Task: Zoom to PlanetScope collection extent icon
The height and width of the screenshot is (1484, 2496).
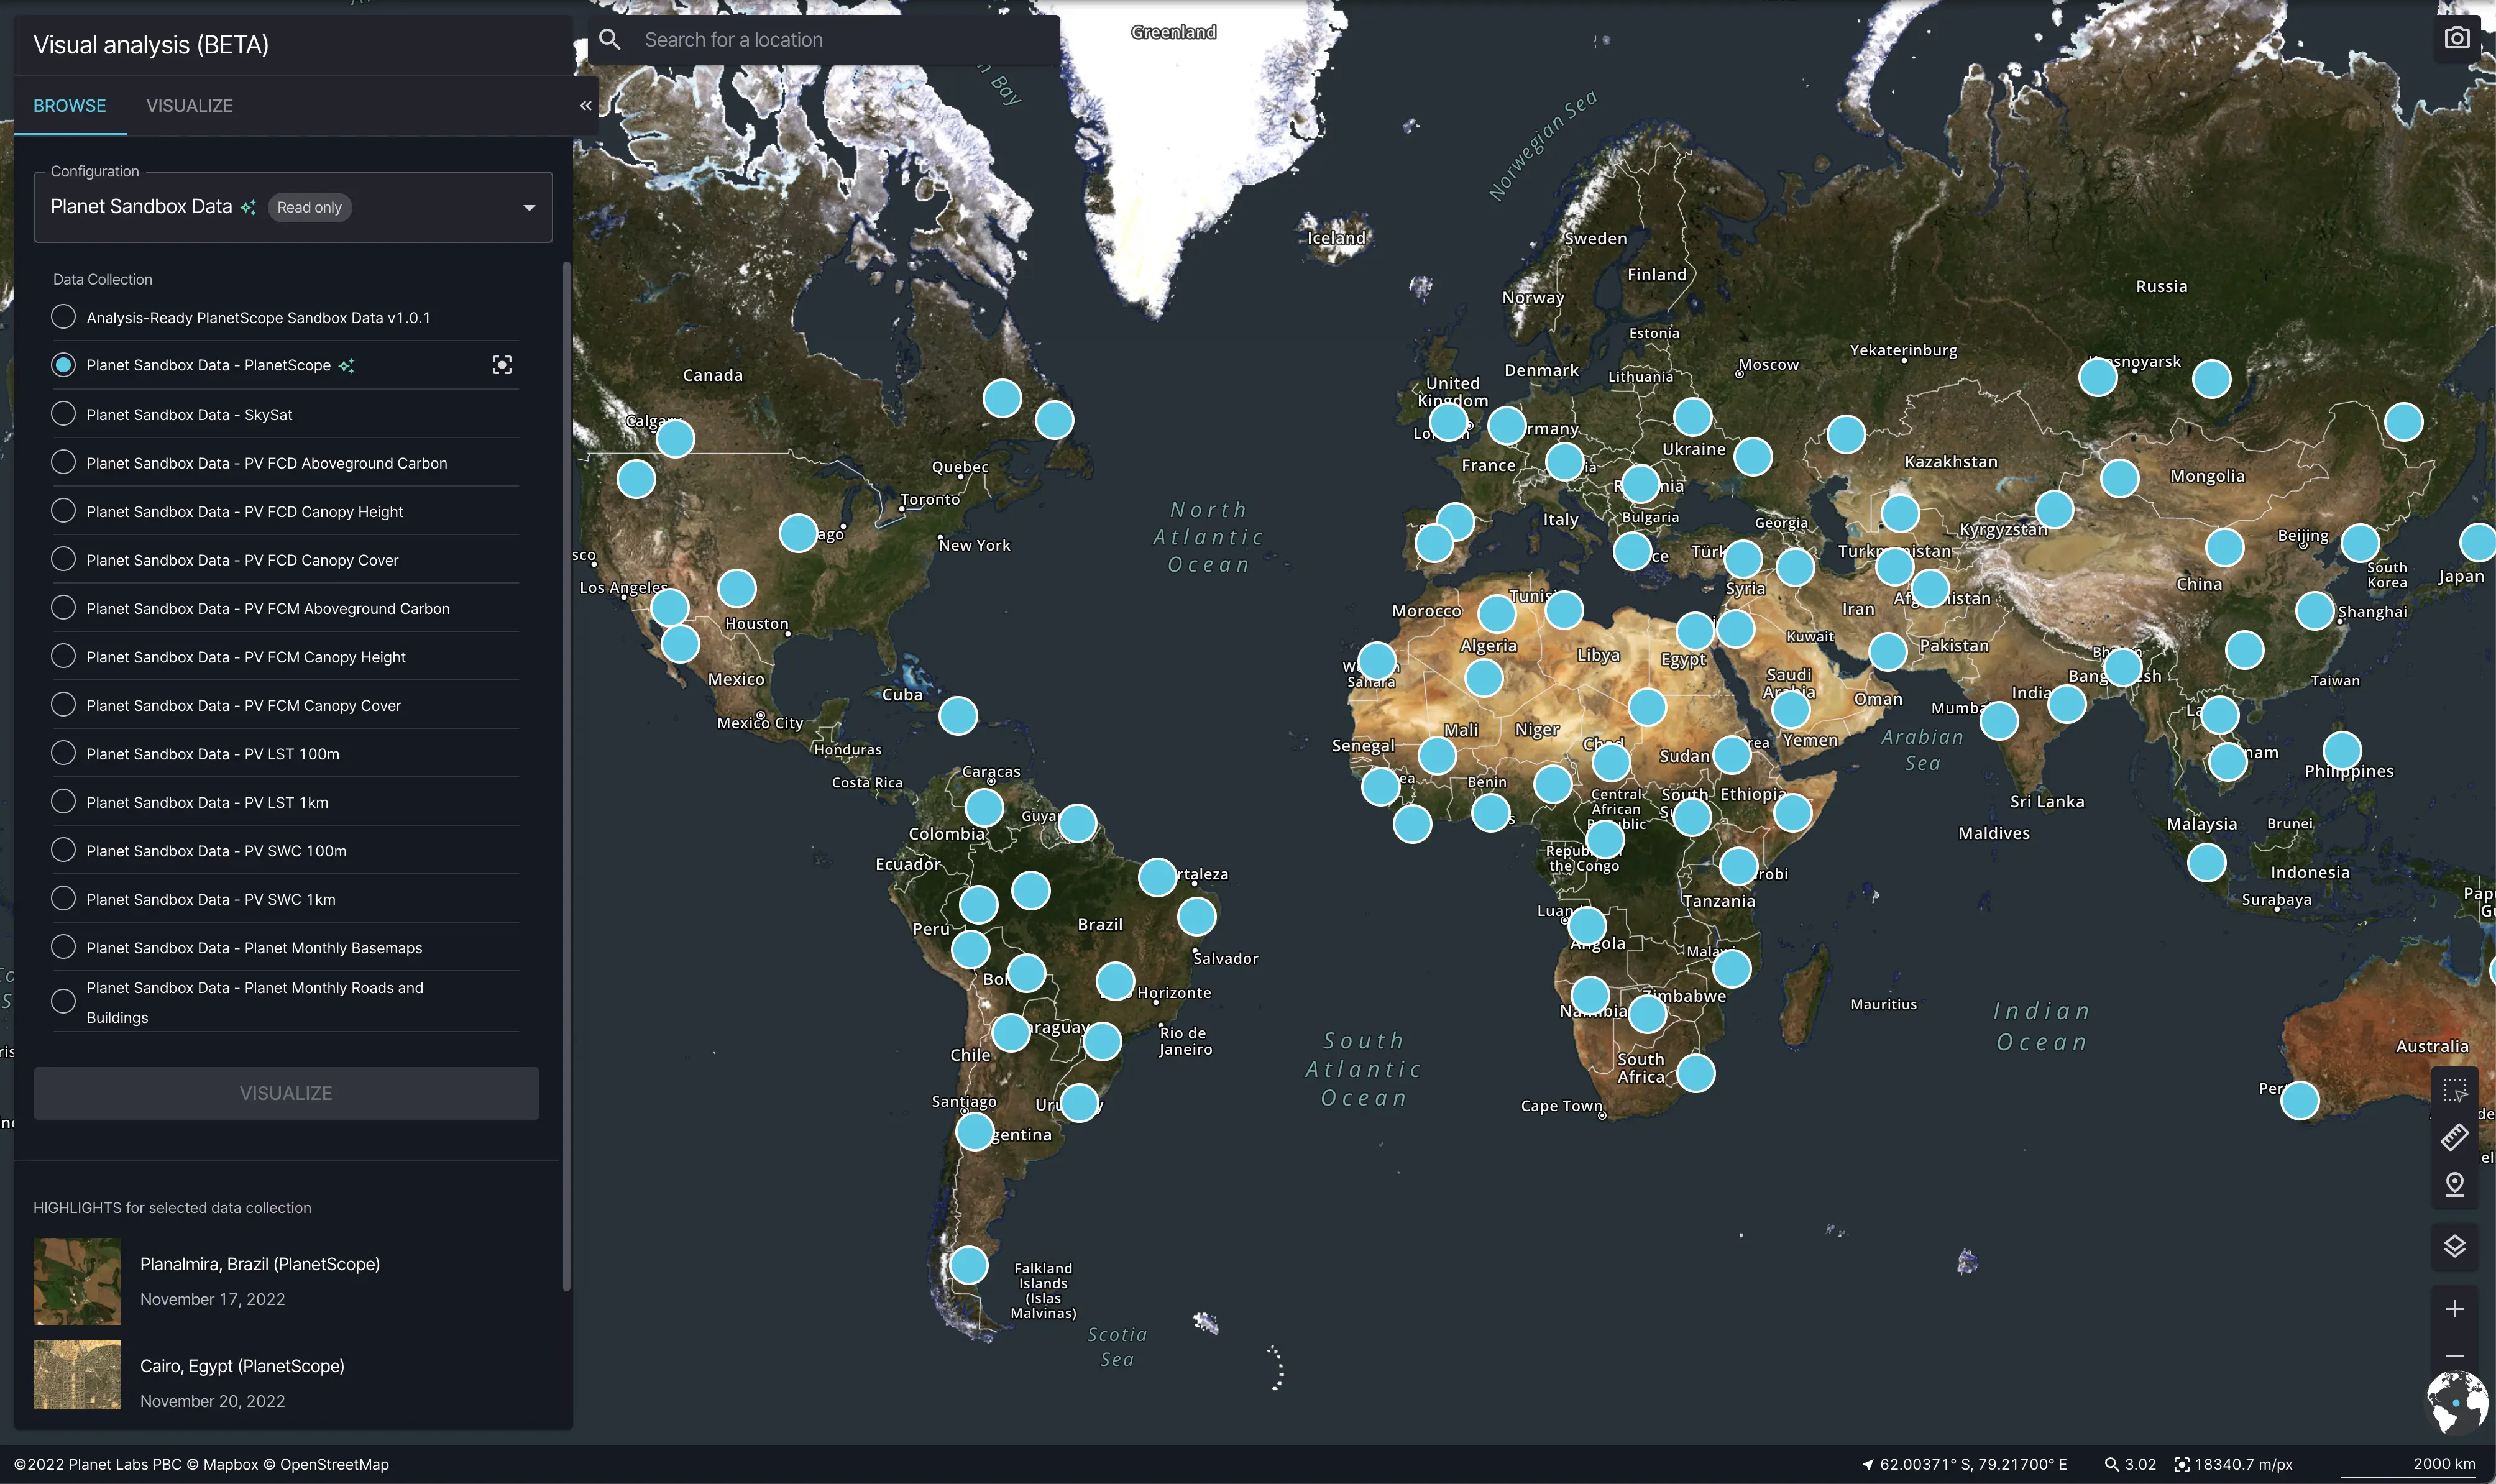Action: (x=502, y=365)
